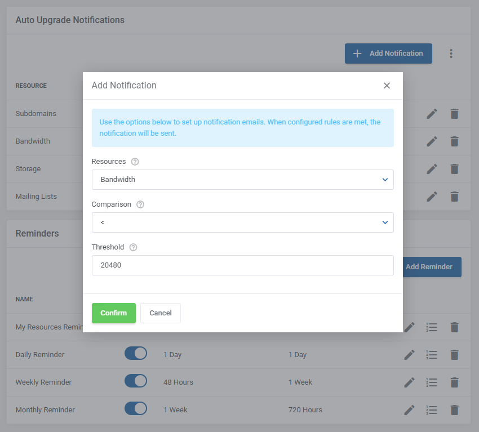The image size is (479, 432).
Task: Delete the Daily Reminder entry
Action: pyautogui.click(x=454, y=355)
